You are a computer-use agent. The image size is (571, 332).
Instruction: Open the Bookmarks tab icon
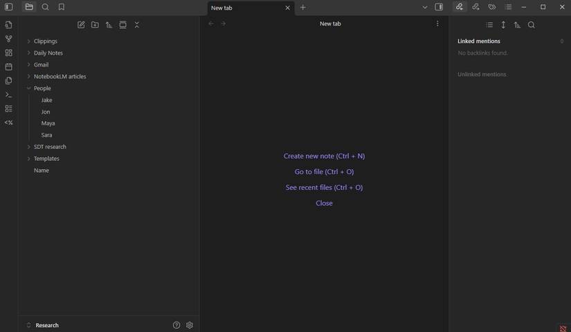click(x=61, y=7)
